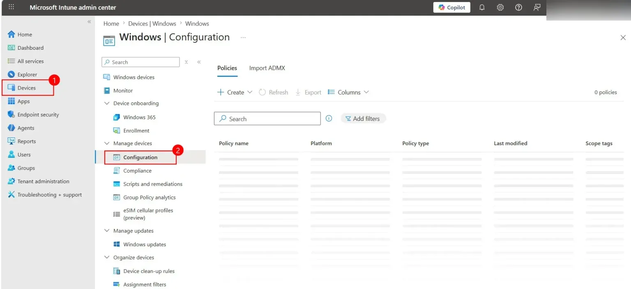Screen dimensions: 631x289
Task: Open the app launcher waffle icon
Action: coord(11,7)
